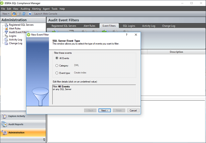The image size is (206, 143).
Task: Open Change Log in the tree
Action: click(15, 43)
